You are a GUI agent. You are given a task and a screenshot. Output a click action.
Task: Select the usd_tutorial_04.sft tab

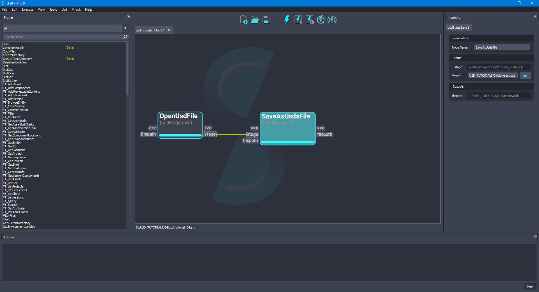click(x=150, y=30)
